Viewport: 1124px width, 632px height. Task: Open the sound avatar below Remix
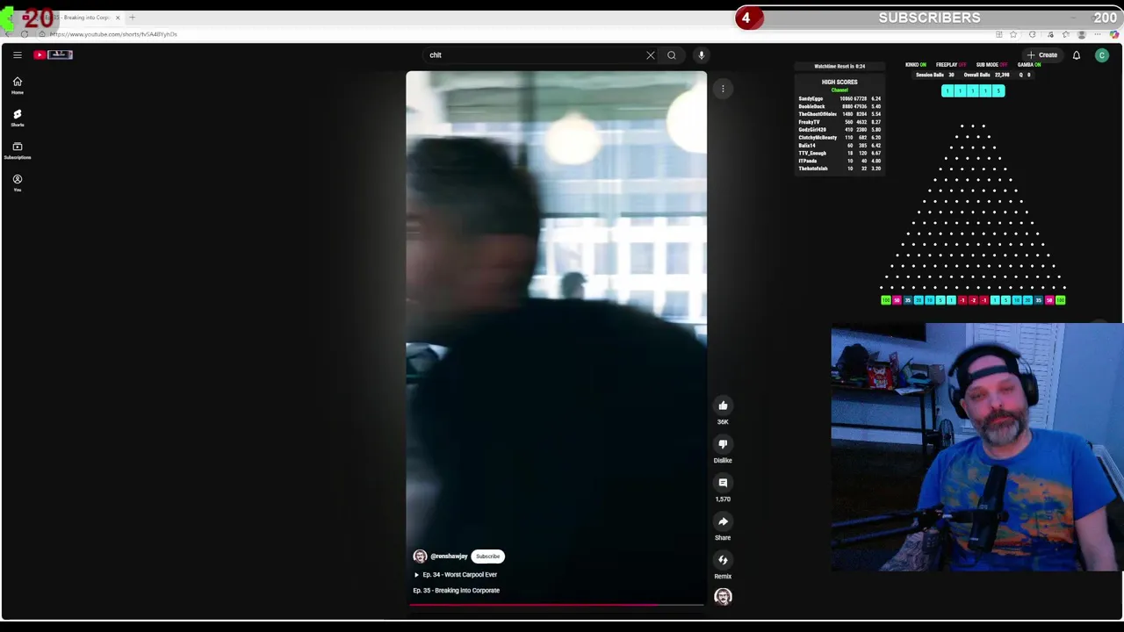[723, 597]
